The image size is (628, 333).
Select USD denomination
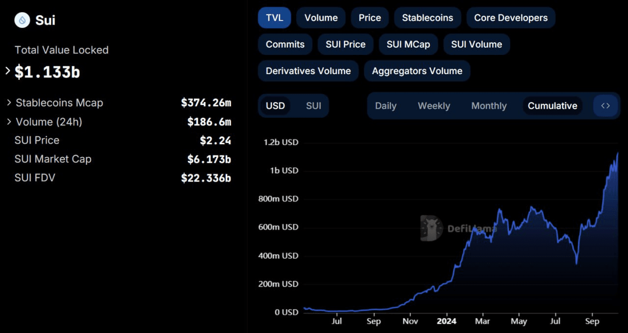click(x=275, y=106)
